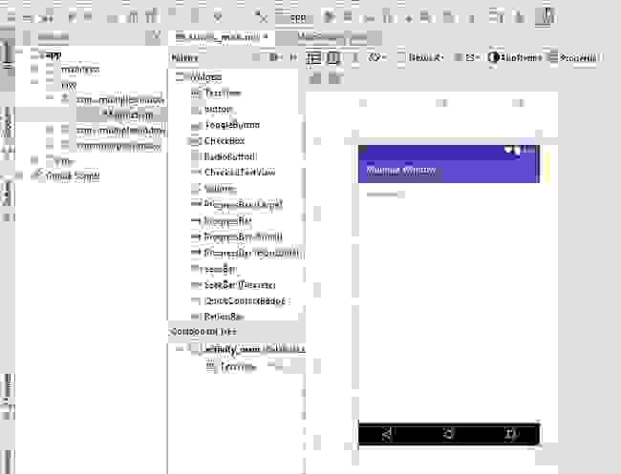This screenshot has height=474, width=621.
Task: Click the recents icon on preview navigation bar
Action: point(511,434)
